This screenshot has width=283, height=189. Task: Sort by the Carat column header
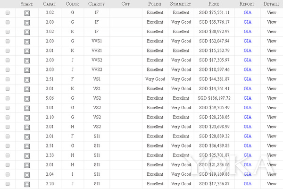[50, 3]
